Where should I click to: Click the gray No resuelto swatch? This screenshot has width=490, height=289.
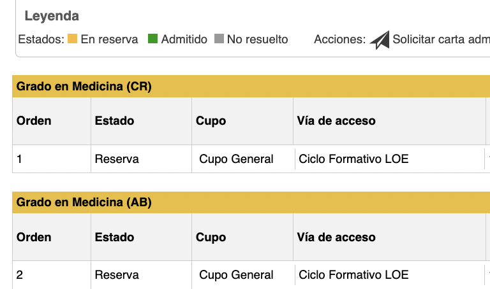pos(219,39)
